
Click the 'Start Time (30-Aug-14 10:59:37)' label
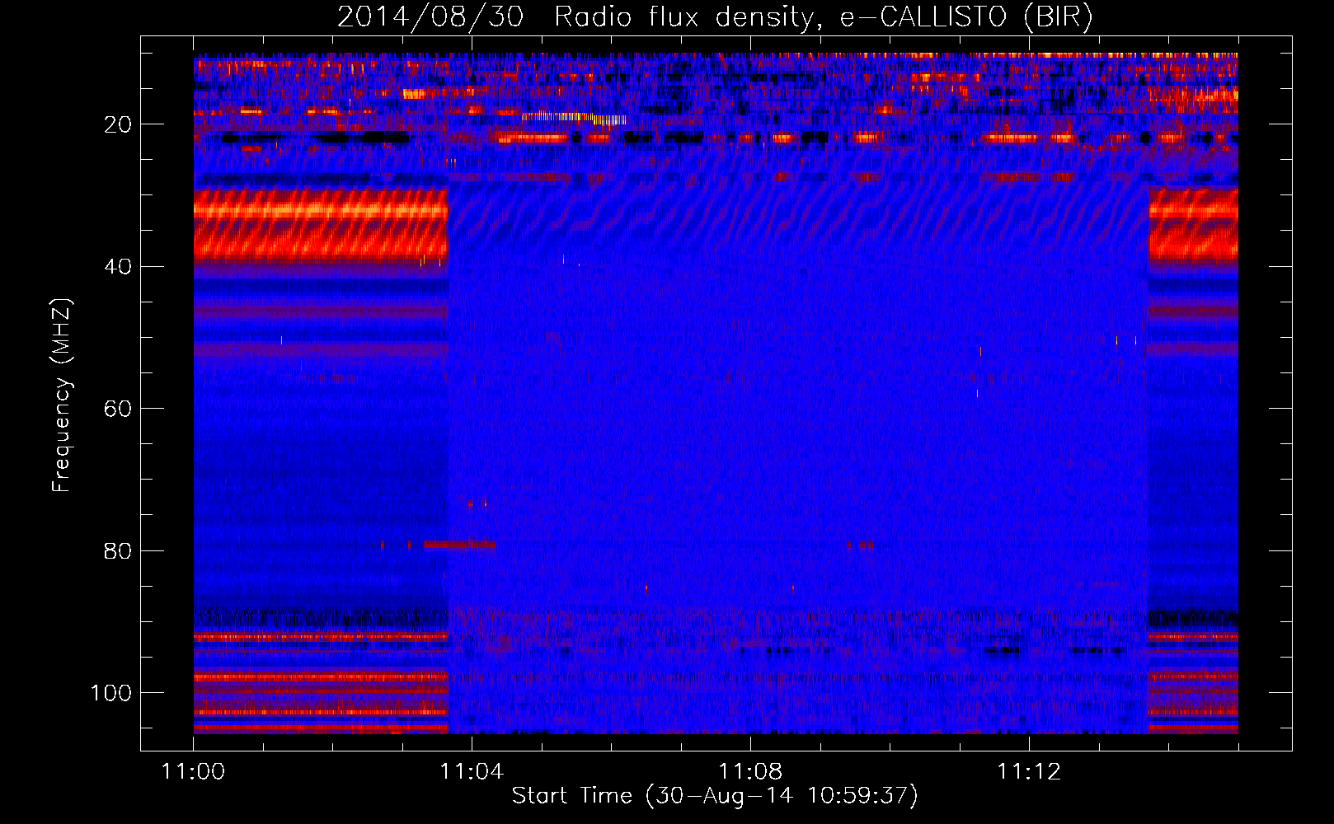coord(715,796)
